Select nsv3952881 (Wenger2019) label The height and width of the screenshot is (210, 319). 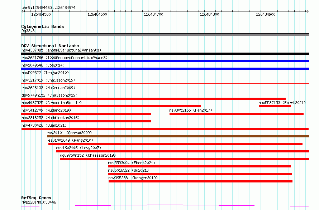point(133,178)
